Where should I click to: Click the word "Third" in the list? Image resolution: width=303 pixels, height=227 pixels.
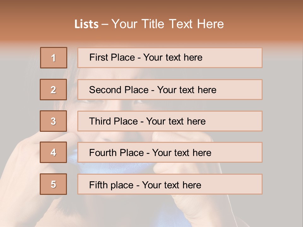(x=101, y=121)
